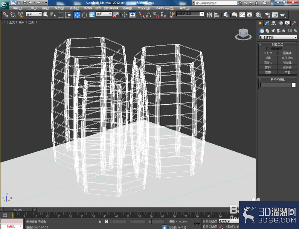The height and width of the screenshot is (229, 299).
Task: Activate the Select and Rotate tool
Action: 84,15
